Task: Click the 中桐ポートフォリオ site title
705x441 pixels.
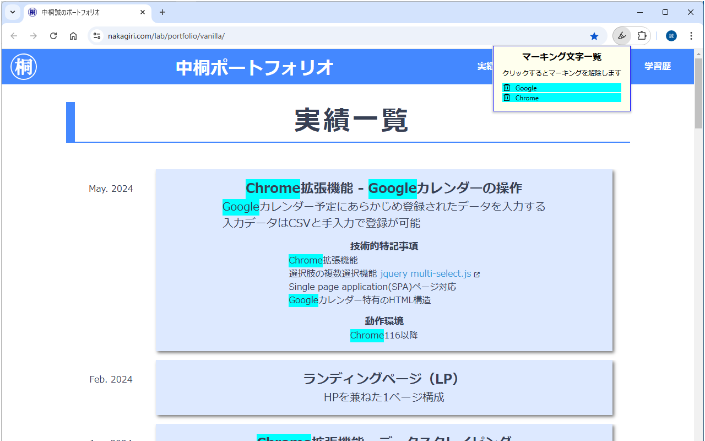Action: tap(255, 67)
